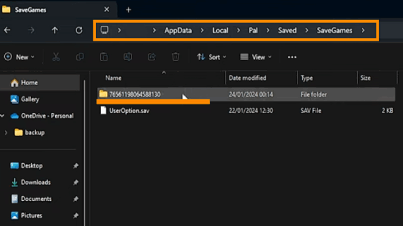Open the View dropdown menu

click(x=256, y=57)
